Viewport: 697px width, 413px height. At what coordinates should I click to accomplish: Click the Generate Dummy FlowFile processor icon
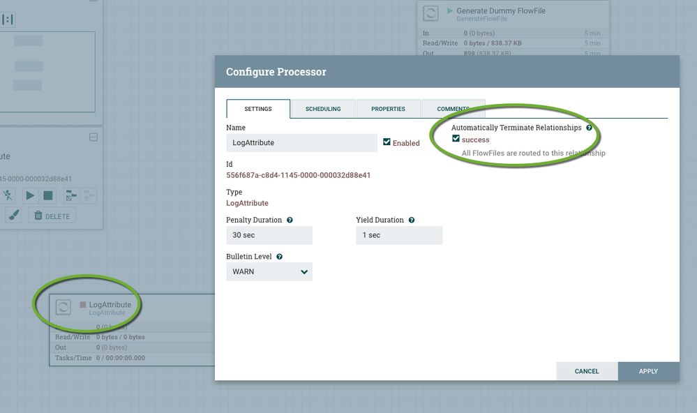coord(430,13)
